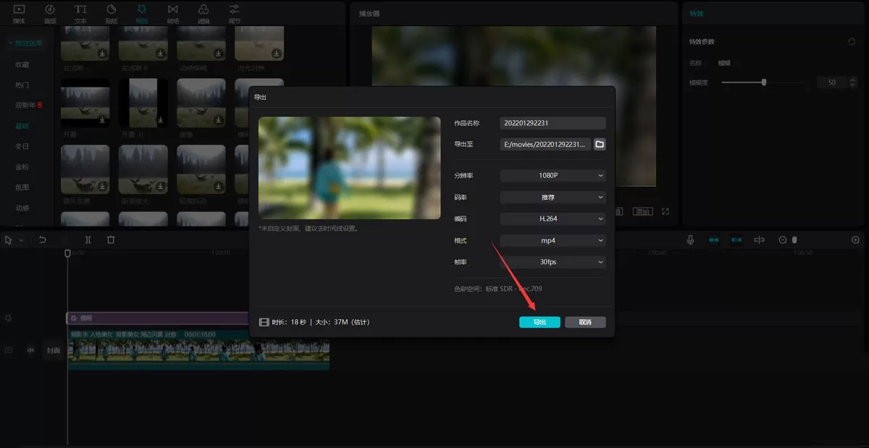Download the 开幕 II effect
Screen dimensions: 869x448
(x=160, y=120)
